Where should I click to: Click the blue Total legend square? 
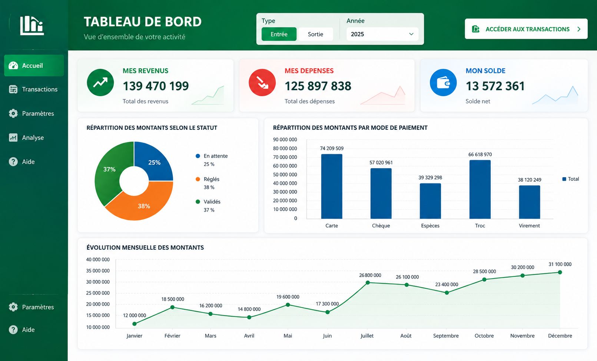click(x=564, y=179)
